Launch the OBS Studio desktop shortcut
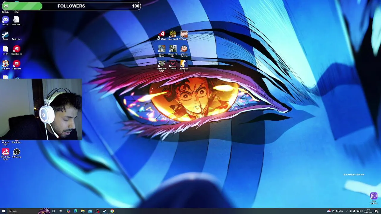This screenshot has width=381, height=214. 16,153
